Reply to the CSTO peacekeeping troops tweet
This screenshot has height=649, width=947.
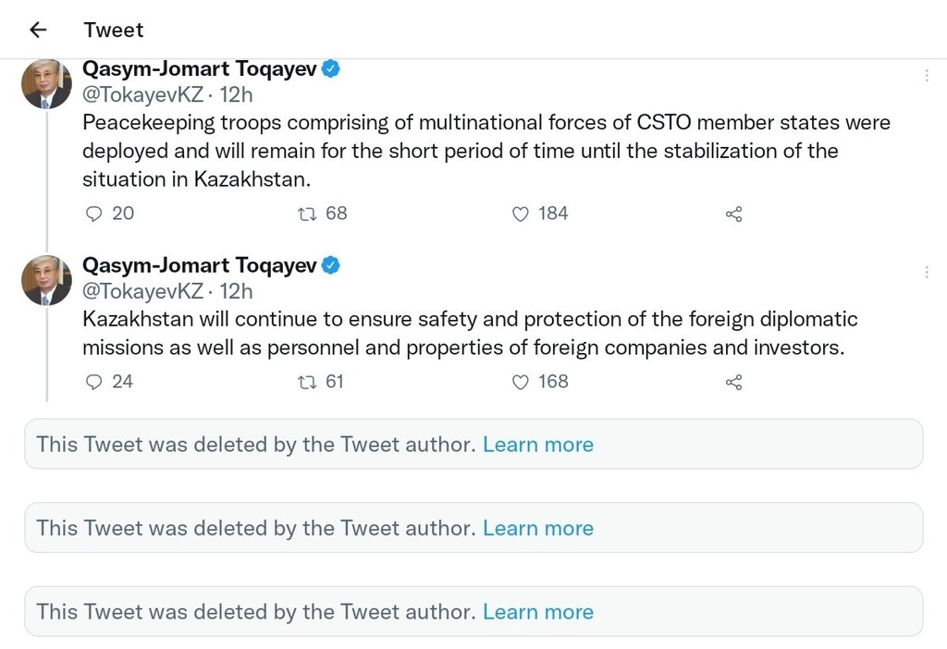pyautogui.click(x=93, y=214)
